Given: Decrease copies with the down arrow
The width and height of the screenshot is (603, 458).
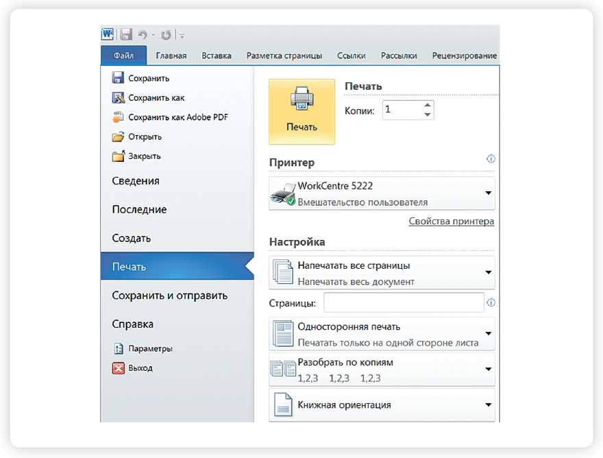Looking at the screenshot, I should tap(428, 114).
